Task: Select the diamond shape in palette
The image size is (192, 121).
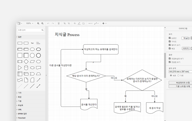Action: 26,62
